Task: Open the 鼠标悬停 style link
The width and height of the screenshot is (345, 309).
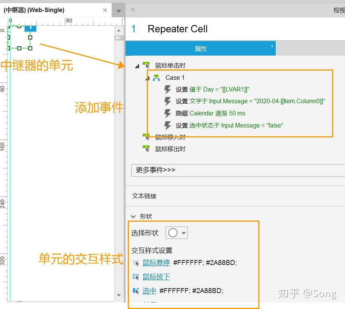Action: click(156, 263)
